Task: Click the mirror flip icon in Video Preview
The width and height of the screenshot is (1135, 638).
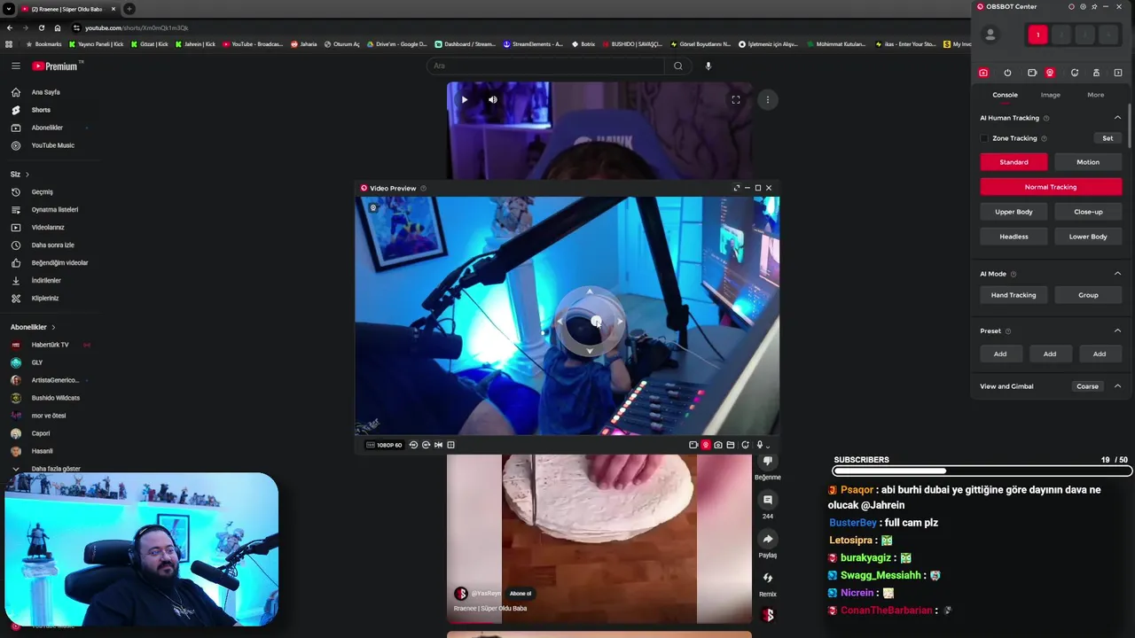Action: pyautogui.click(x=438, y=445)
